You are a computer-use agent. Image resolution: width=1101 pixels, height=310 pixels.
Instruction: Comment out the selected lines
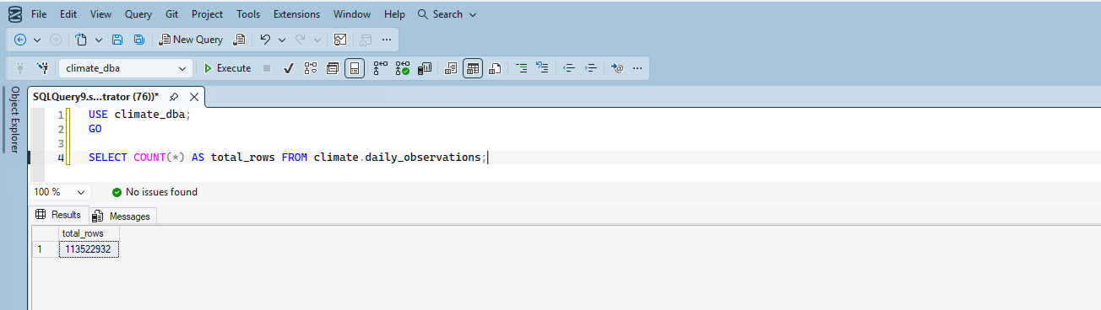point(521,68)
